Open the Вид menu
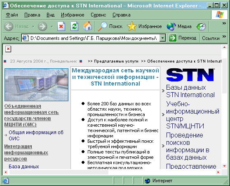The width and height of the screenshot is (230, 186). (x=50, y=15)
